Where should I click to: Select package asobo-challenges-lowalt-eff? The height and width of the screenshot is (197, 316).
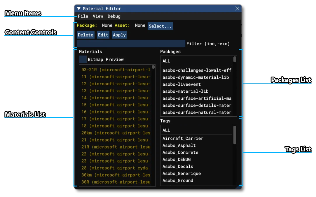(197, 70)
